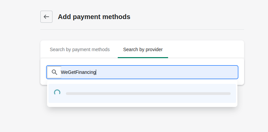This screenshot has height=132, width=268.
Task: Switch to Search by payment methods tab
Action: (80, 49)
